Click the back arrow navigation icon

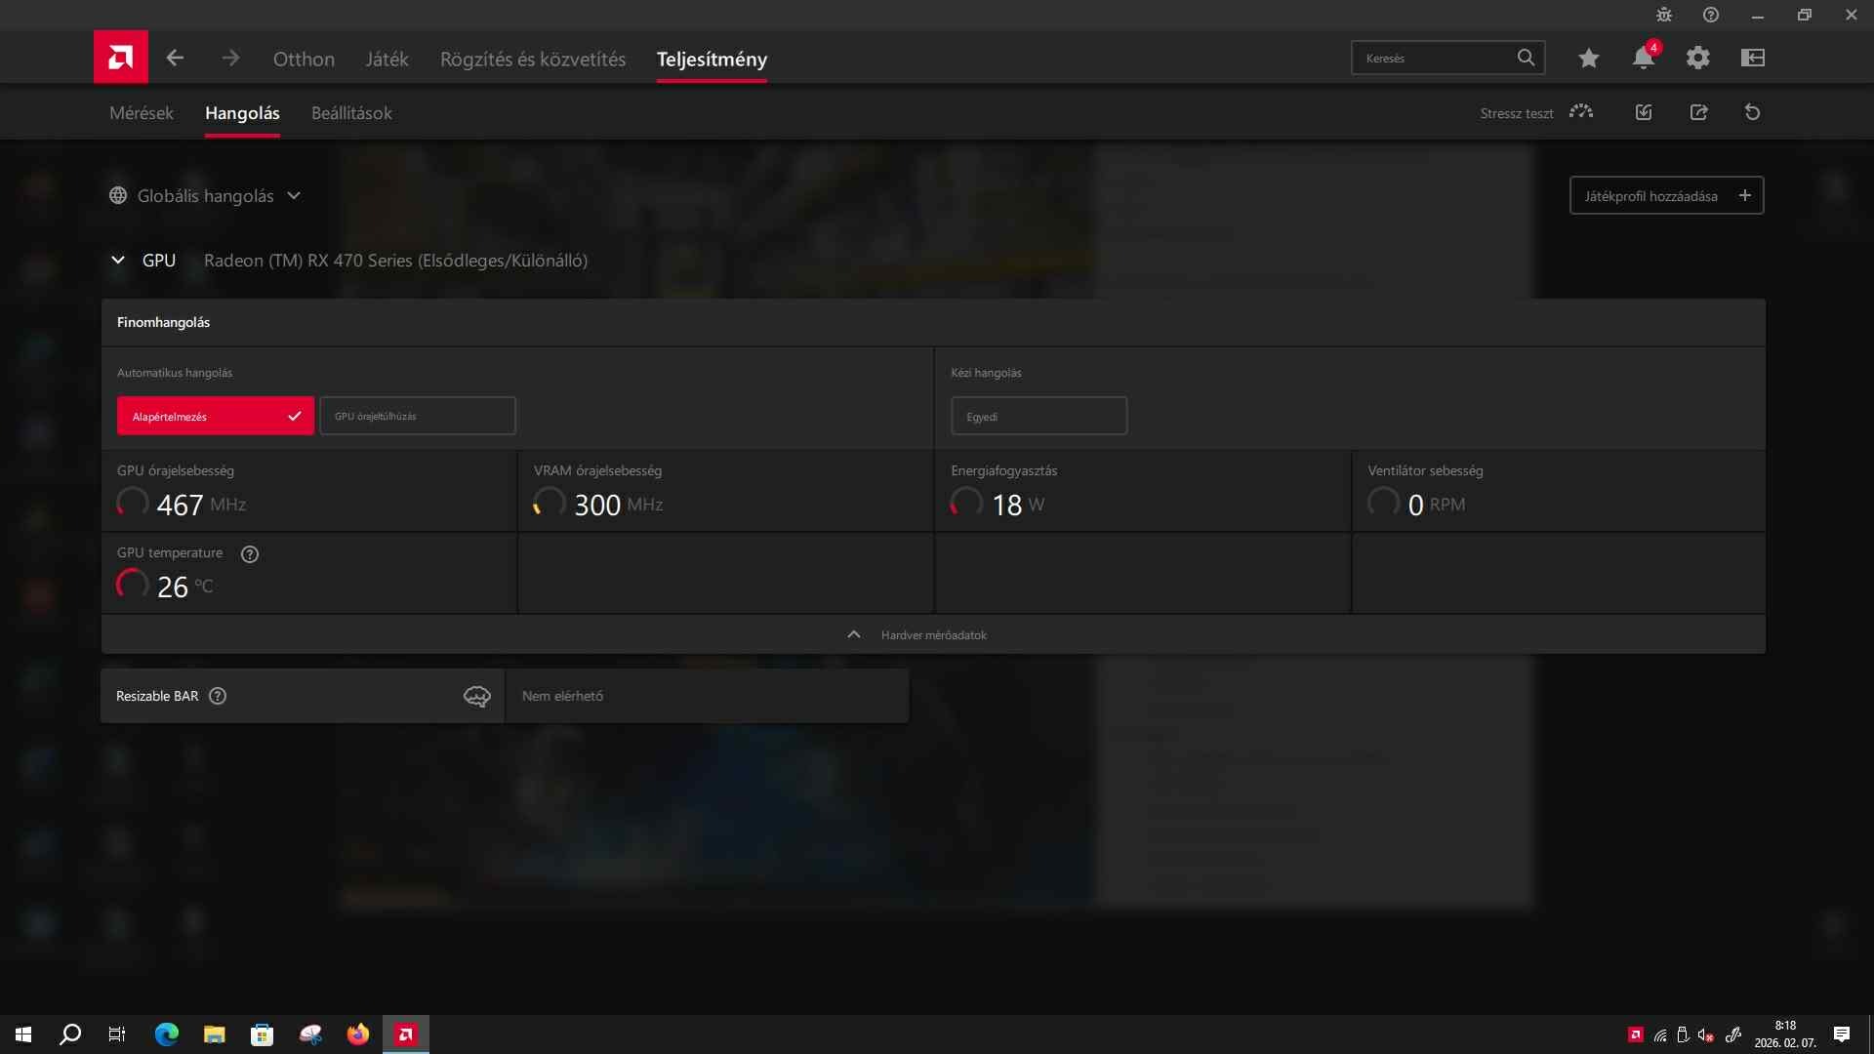[x=175, y=59]
